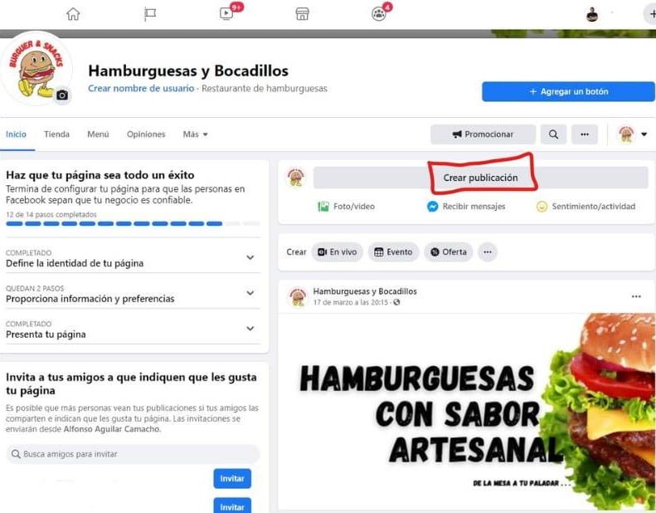The height and width of the screenshot is (513, 656).
Task: Expand Presenta tu página section
Action: click(133, 330)
